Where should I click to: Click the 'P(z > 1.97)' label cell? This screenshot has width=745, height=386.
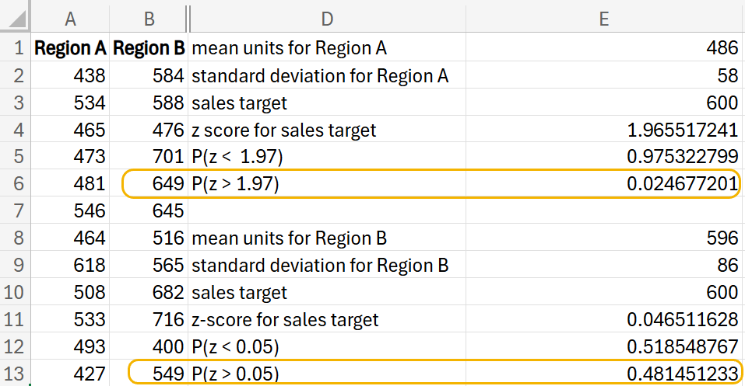pos(327,184)
